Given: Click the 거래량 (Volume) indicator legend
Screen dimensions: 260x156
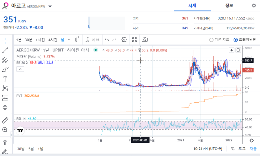Looking at the screenshot, I should [x=29, y=57].
